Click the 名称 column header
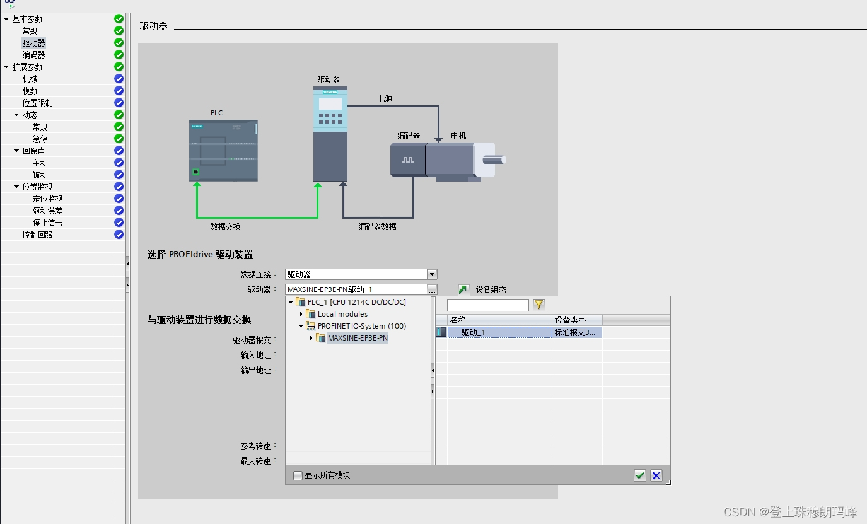This screenshot has width=867, height=524. point(500,320)
